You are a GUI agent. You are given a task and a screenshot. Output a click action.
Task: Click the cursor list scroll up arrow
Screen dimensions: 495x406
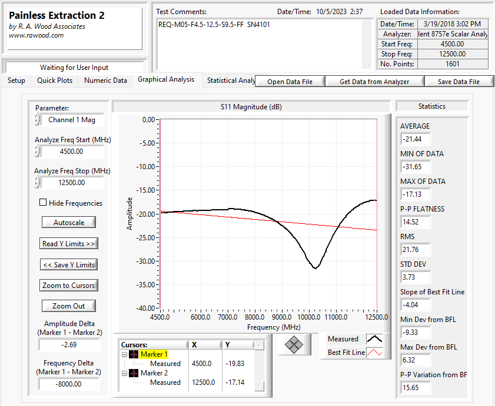(x=259, y=345)
